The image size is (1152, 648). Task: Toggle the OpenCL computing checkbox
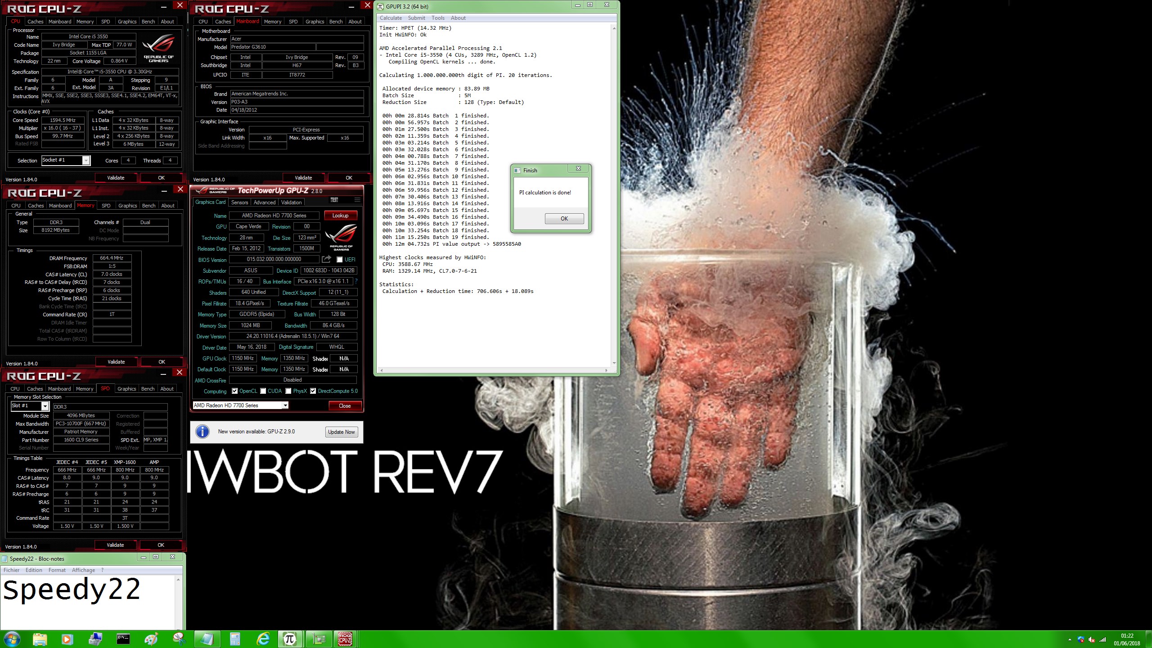click(234, 391)
